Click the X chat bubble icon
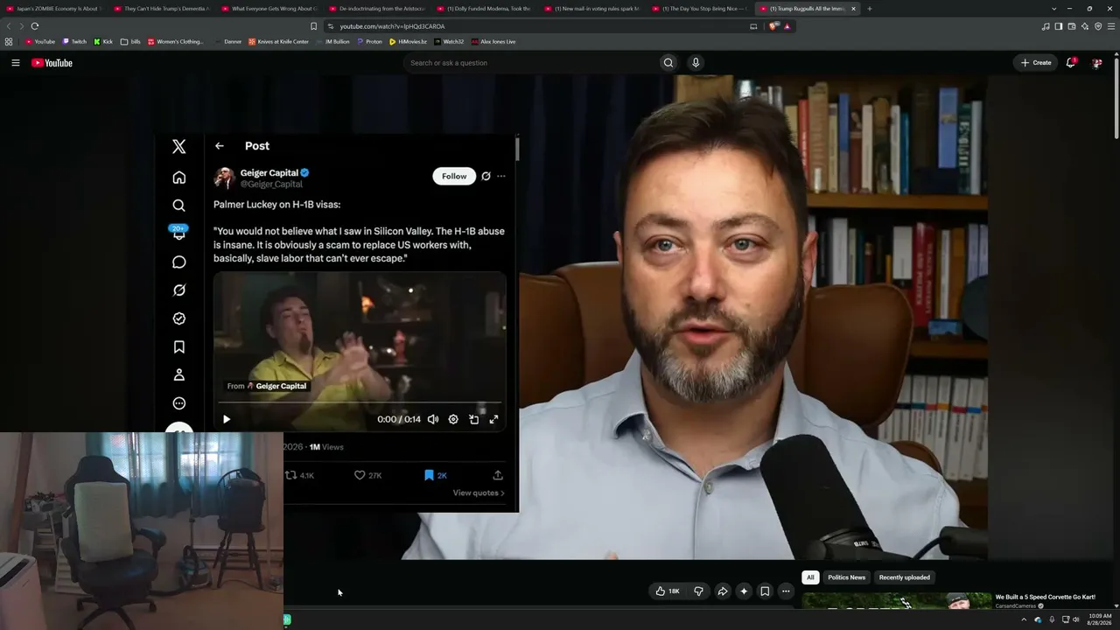Screen dimensions: 1120x630 pos(178,262)
